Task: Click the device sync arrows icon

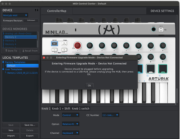Action: pyautogui.click(x=37, y=10)
